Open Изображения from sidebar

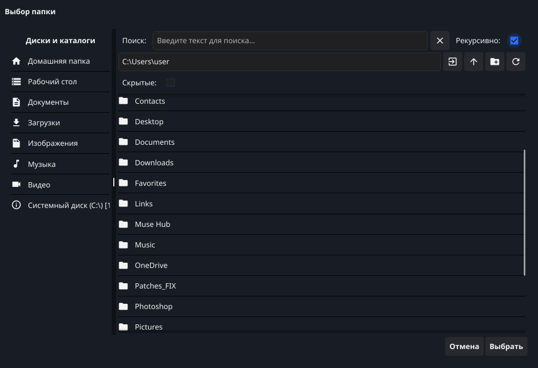[53, 143]
